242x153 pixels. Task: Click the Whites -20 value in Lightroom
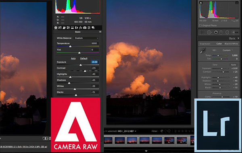(x=235, y=84)
